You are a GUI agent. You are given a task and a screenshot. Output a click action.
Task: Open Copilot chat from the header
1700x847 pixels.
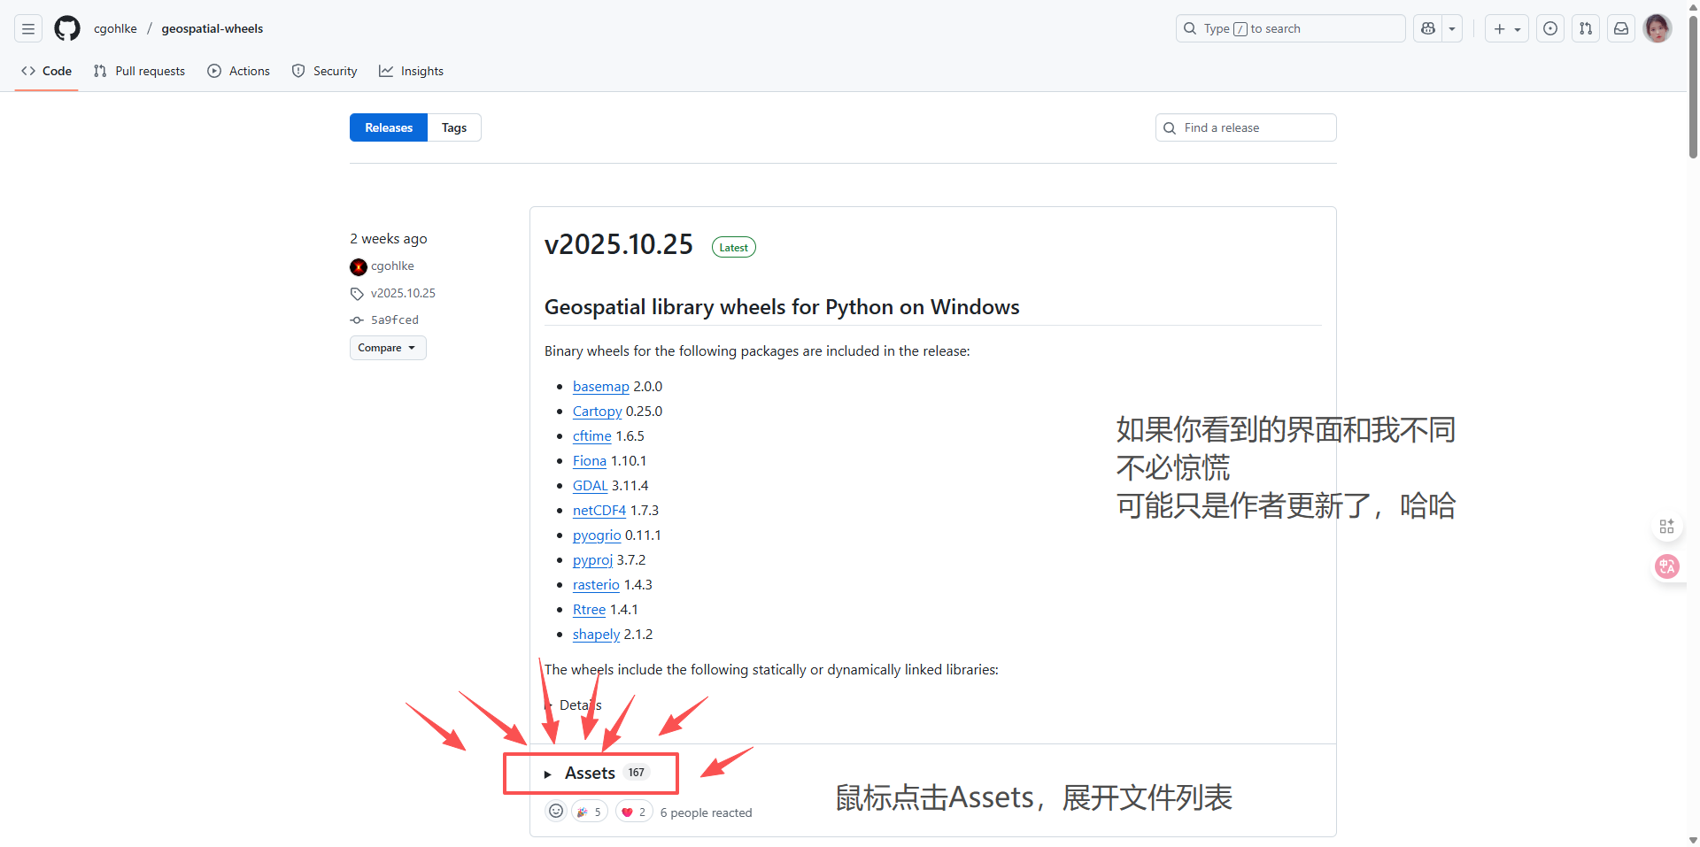click(x=1426, y=27)
